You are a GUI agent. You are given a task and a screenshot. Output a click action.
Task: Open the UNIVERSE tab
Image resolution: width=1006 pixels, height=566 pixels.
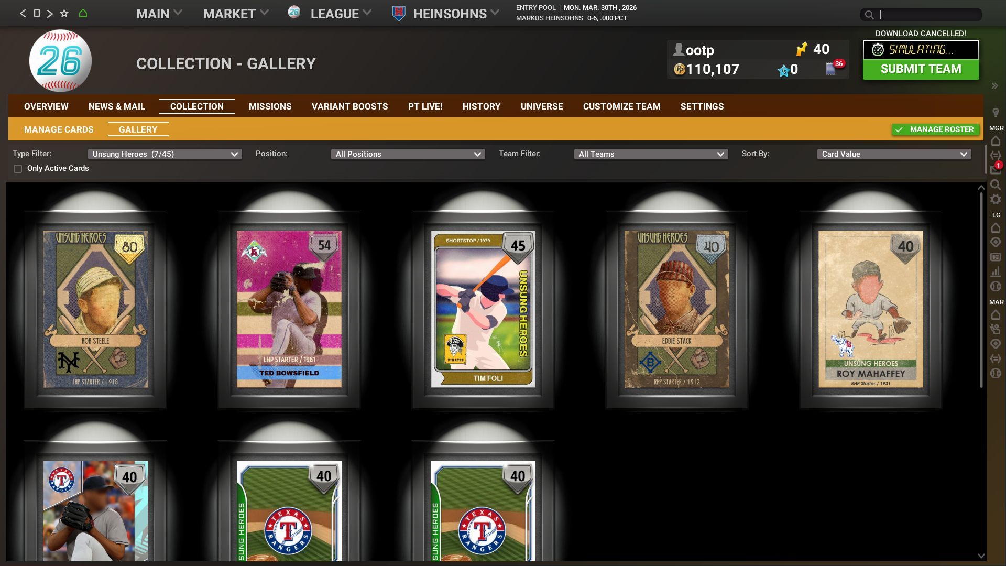(542, 106)
